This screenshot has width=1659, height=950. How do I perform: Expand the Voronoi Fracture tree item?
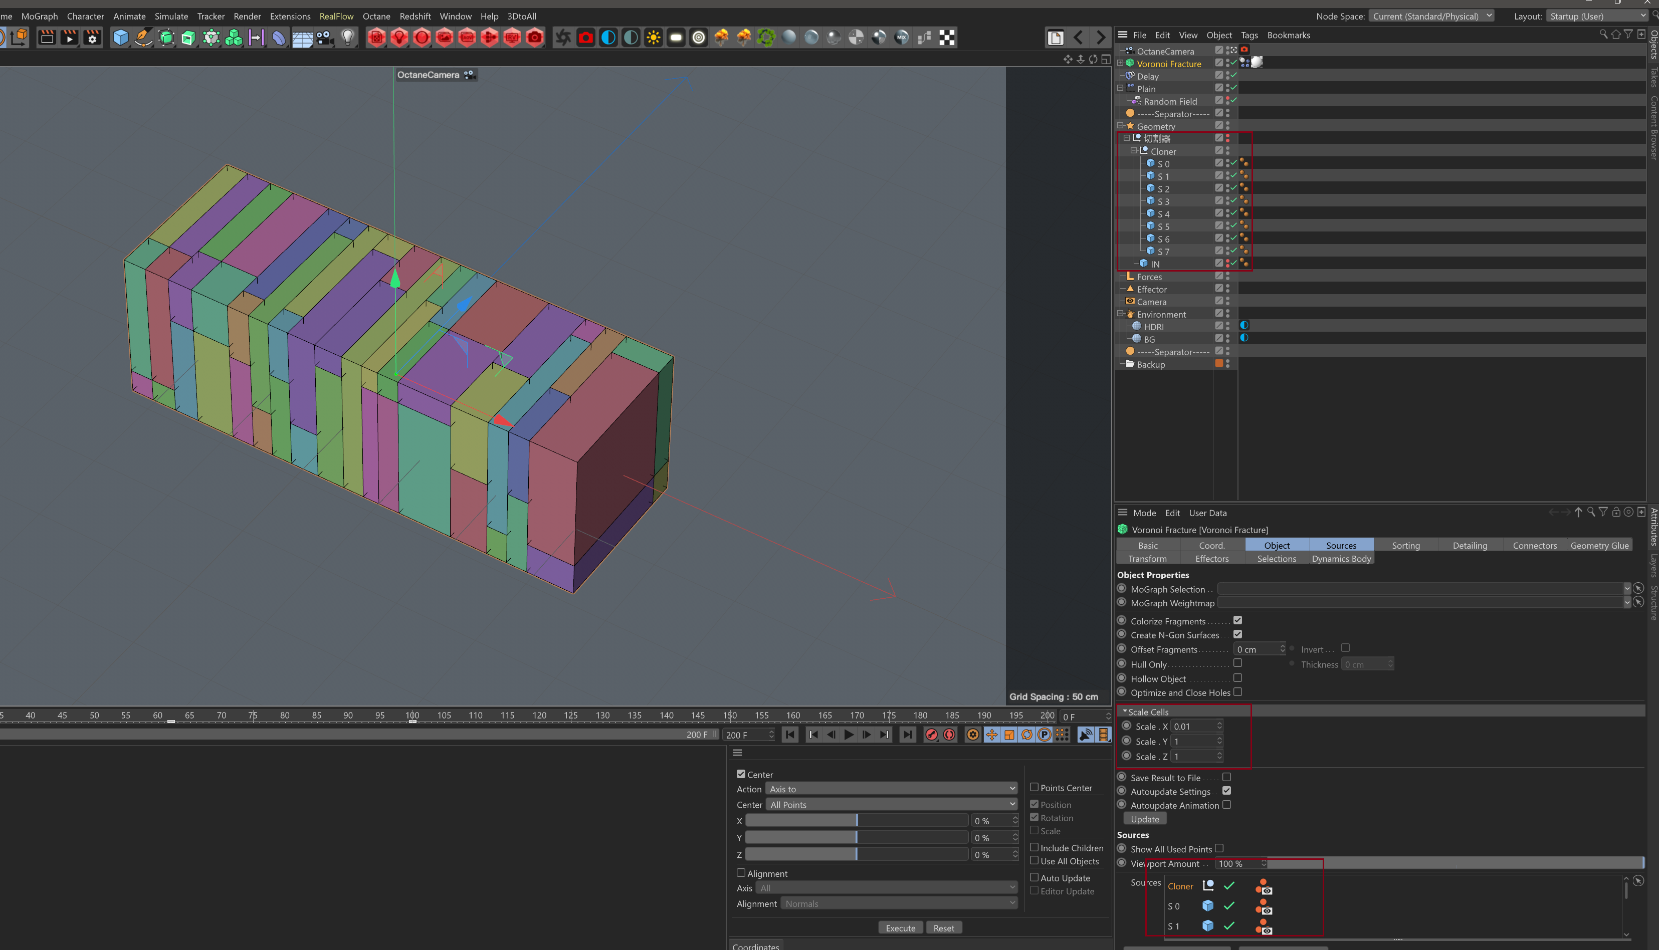tap(1121, 63)
